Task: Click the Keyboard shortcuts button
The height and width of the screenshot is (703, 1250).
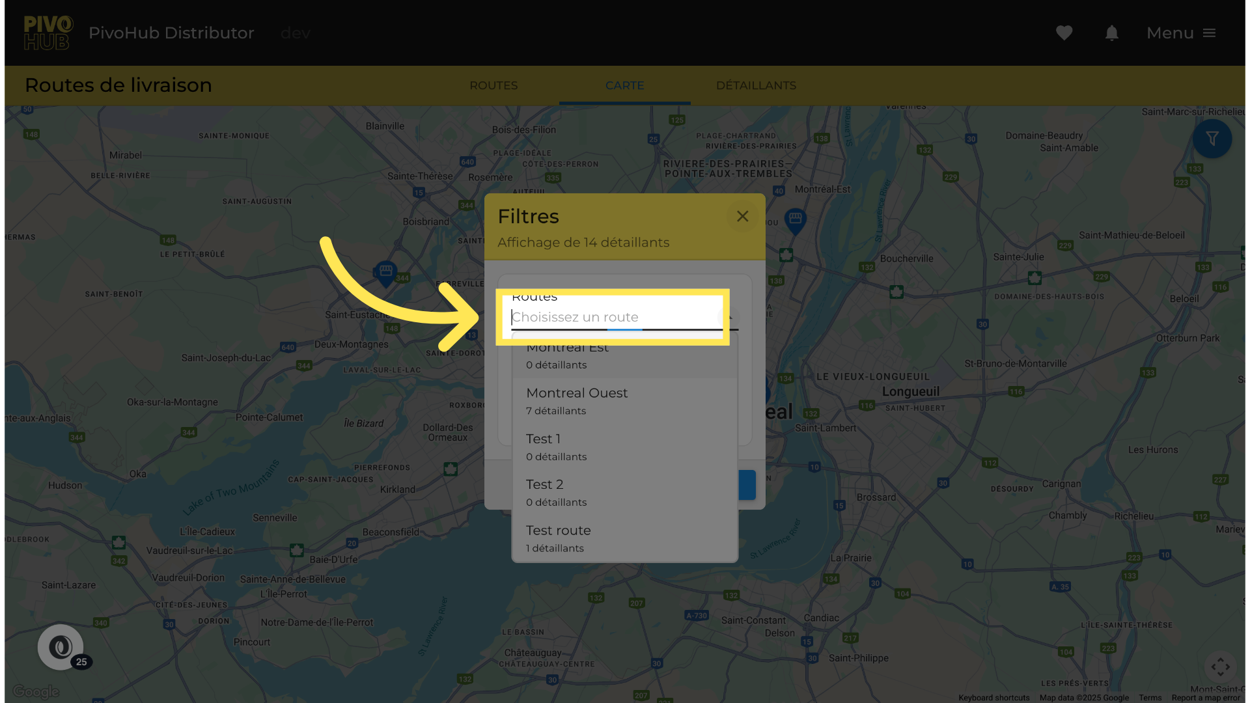Action: point(993,698)
